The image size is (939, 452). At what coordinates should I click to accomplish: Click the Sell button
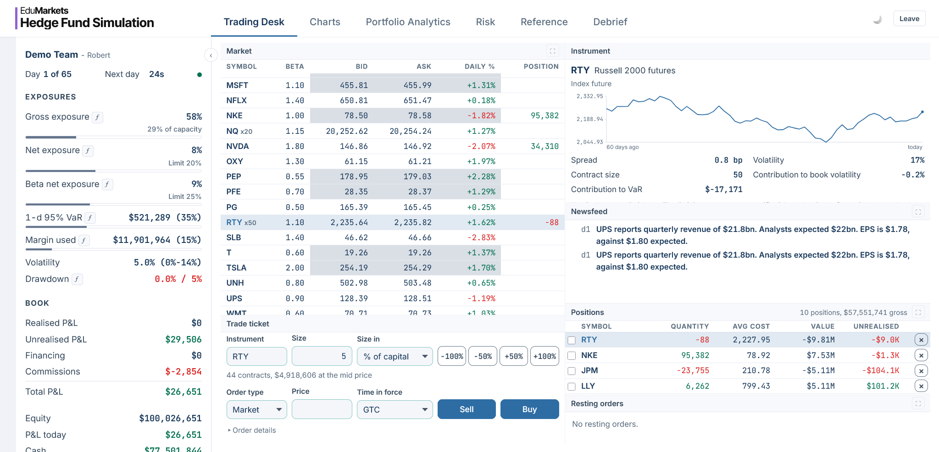(467, 409)
